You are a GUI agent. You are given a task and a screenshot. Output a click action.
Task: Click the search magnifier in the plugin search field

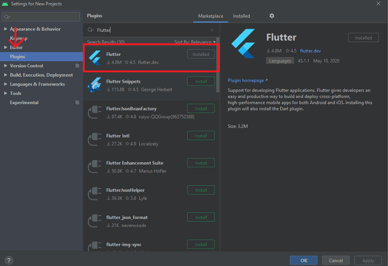(90, 30)
